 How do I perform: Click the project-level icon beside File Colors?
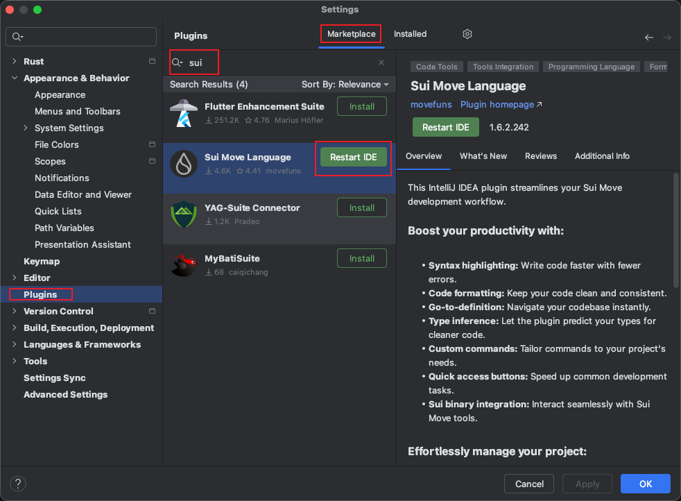pos(152,144)
